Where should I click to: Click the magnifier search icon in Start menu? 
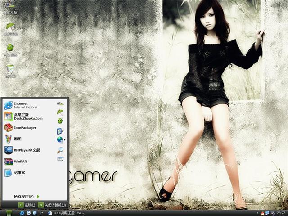(x=60, y=150)
